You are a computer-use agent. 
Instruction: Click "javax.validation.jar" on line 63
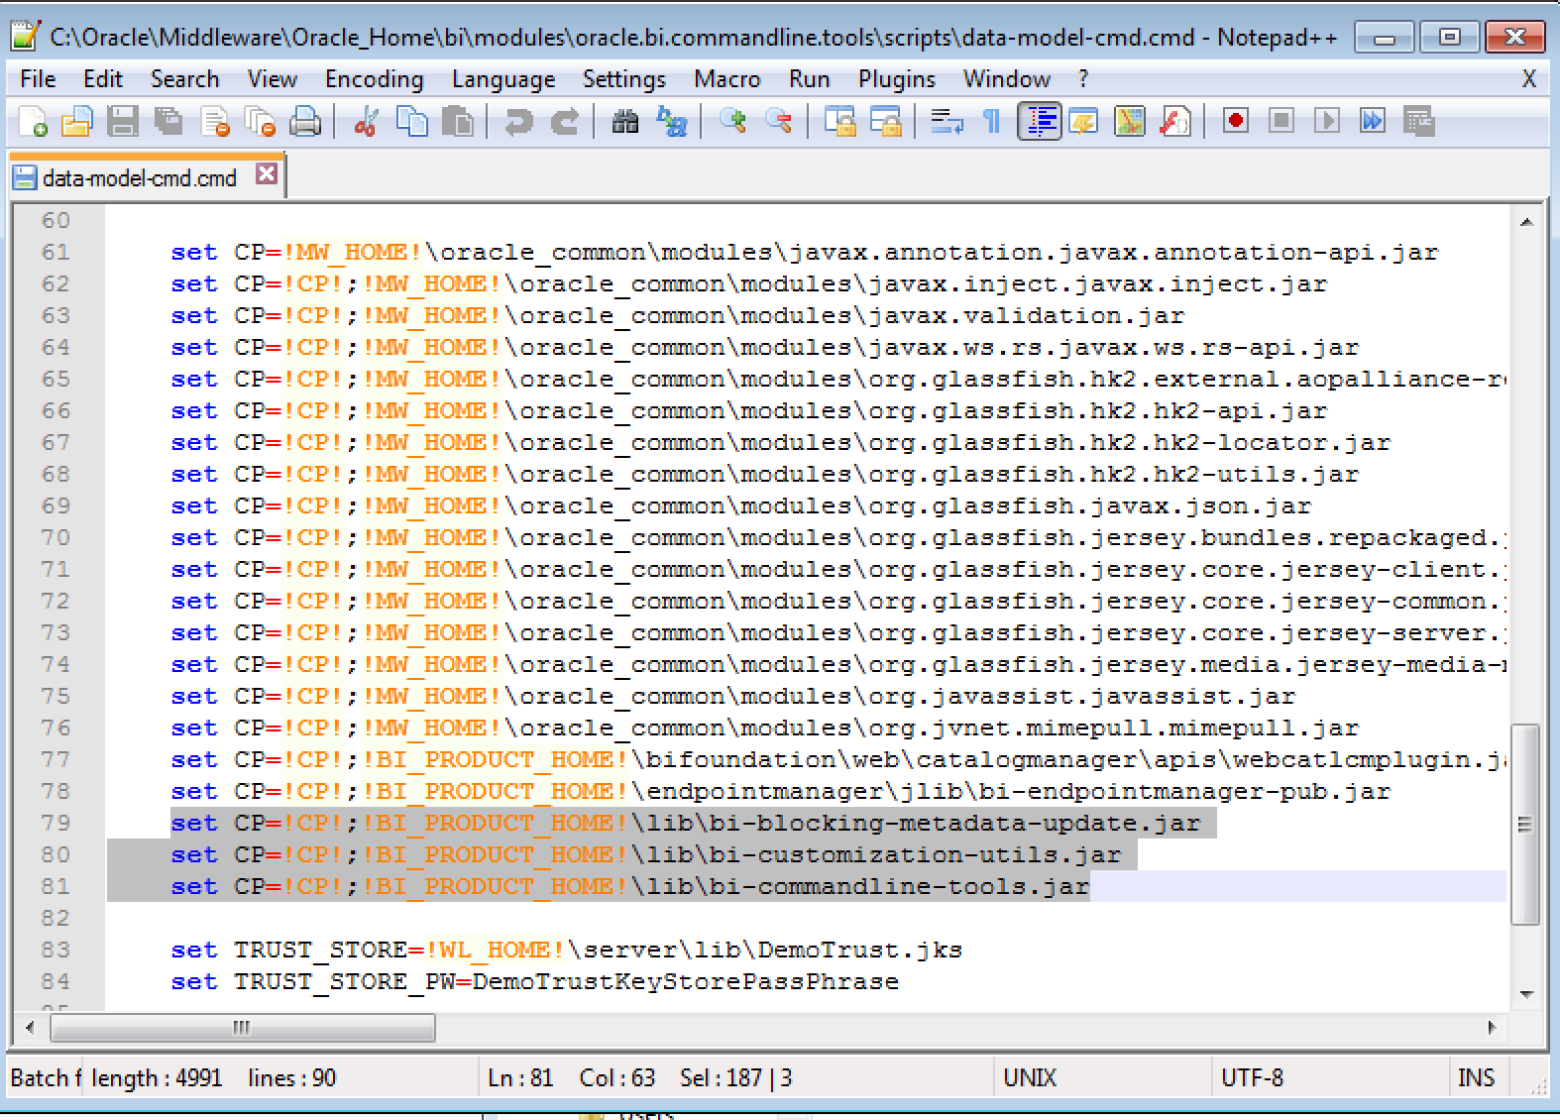(1027, 315)
